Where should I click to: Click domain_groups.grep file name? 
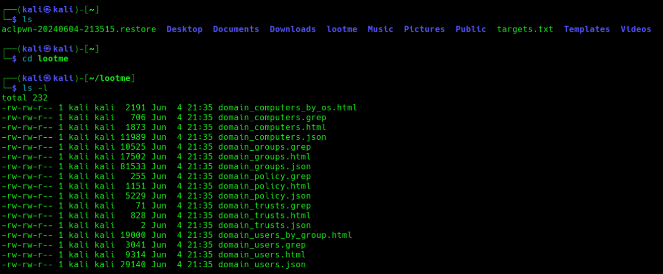point(264,147)
